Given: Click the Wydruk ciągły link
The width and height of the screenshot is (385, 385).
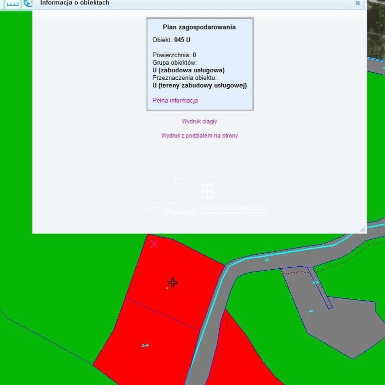Looking at the screenshot, I should tap(199, 121).
